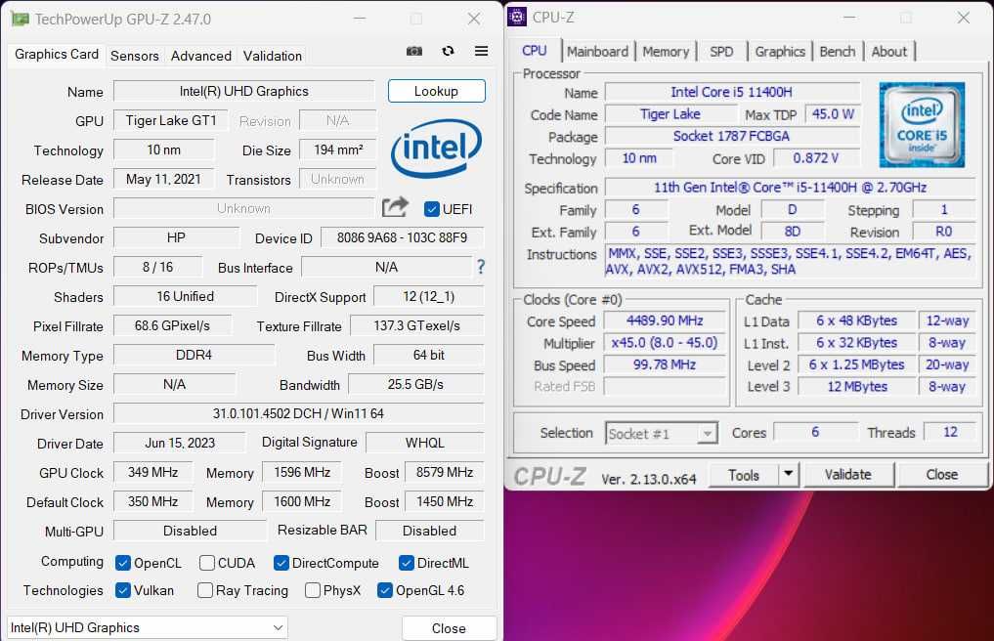Click the Texture Fillrate 137.3 GTexel/s value

pyautogui.click(x=416, y=326)
